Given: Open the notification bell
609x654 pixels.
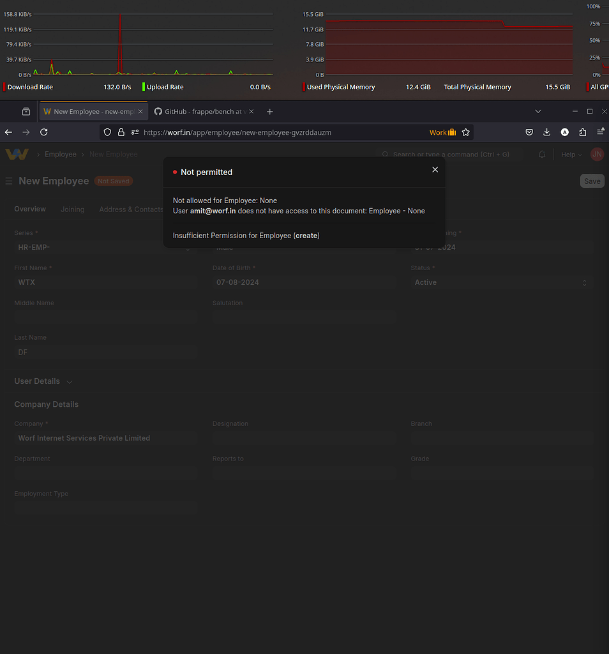Looking at the screenshot, I should (542, 154).
